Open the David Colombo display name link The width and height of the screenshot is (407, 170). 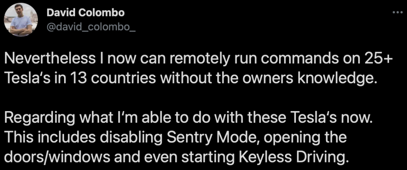86,13
